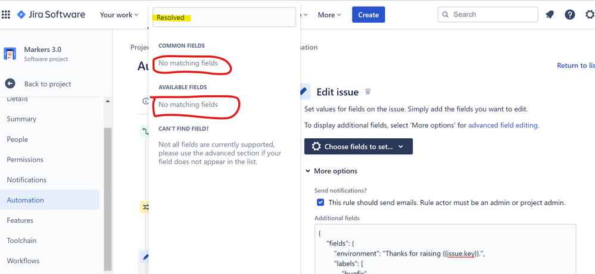The image size is (595, 274).
Task: Click the CAN'T FIND FIELD? heading
Action: 183,129
